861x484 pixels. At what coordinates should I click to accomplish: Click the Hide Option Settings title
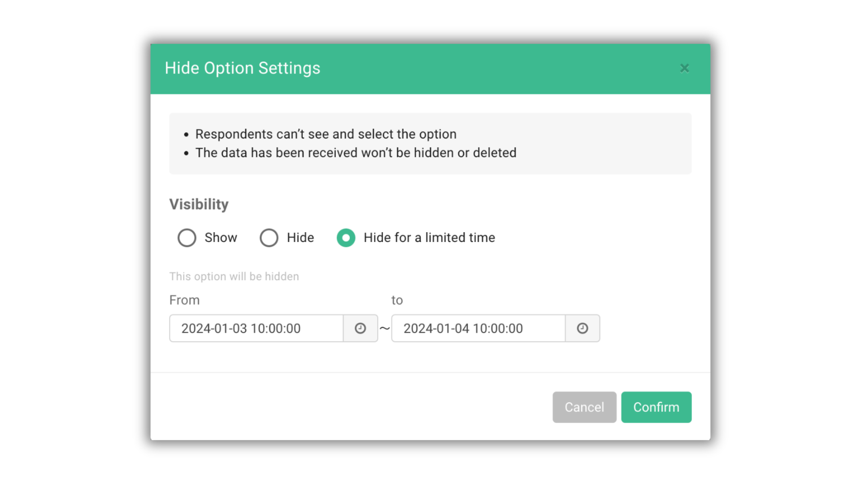(x=243, y=68)
